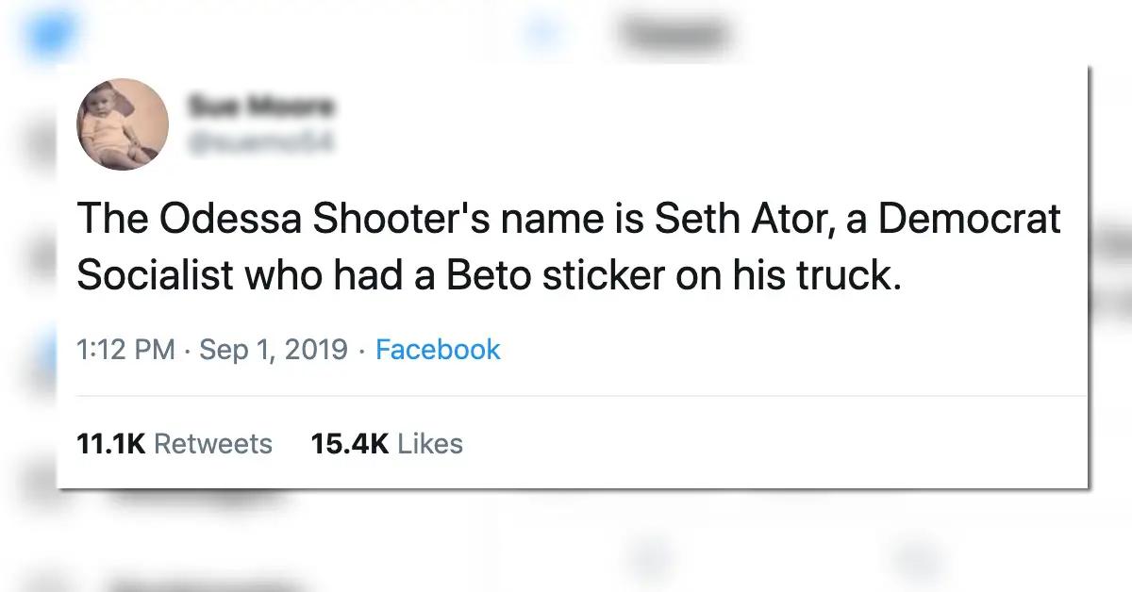Select the blurred blue highlighted sidebar icon
Screen dimensions: 1132x592
[42, 358]
